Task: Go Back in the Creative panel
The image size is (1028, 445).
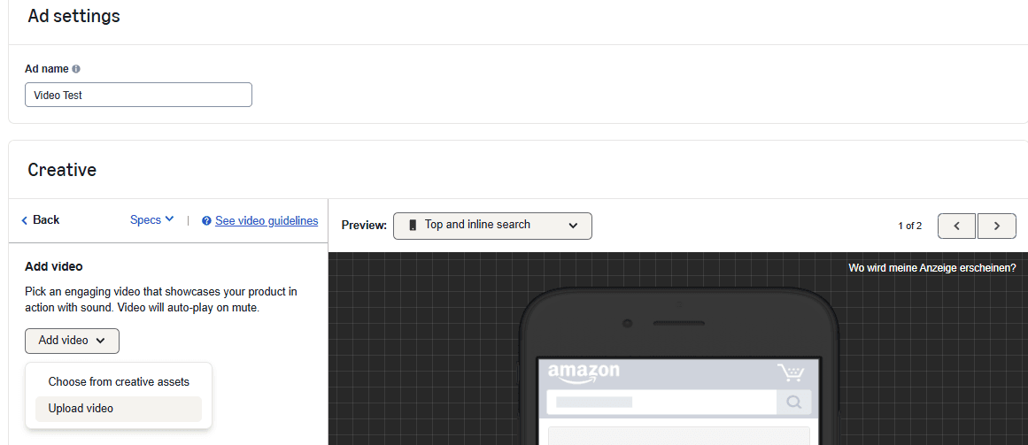Action: click(x=40, y=220)
